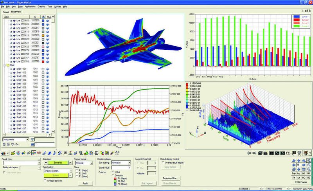Enable the P1 (Major) show checkbox
The image size is (313, 191).
pos(77,170)
